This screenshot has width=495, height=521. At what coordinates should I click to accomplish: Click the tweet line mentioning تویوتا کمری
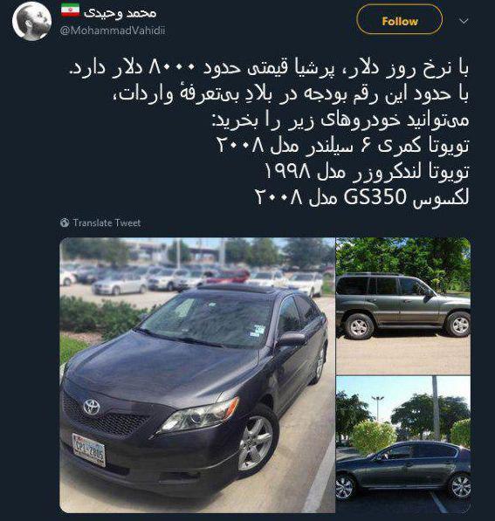pos(343,146)
